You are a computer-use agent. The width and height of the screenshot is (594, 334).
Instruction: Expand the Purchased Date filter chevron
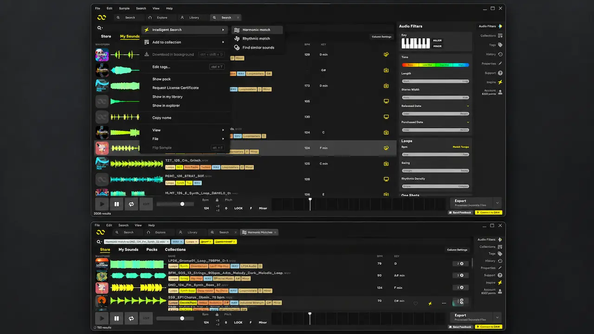tap(468, 122)
